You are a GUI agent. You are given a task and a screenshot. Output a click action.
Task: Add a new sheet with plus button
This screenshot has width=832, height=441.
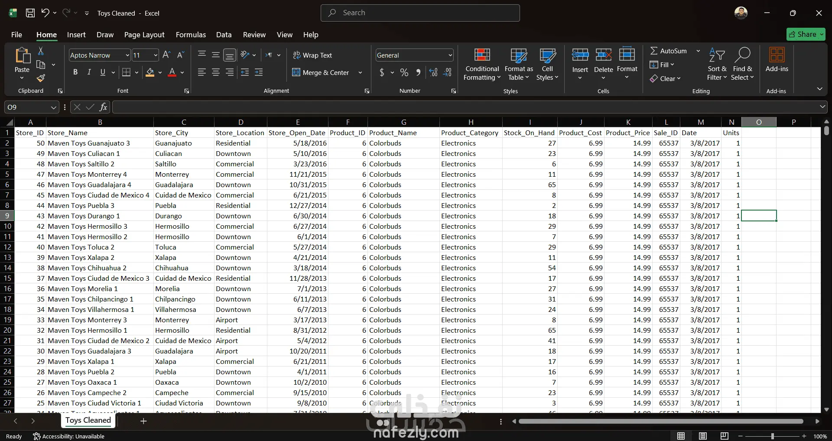point(143,421)
